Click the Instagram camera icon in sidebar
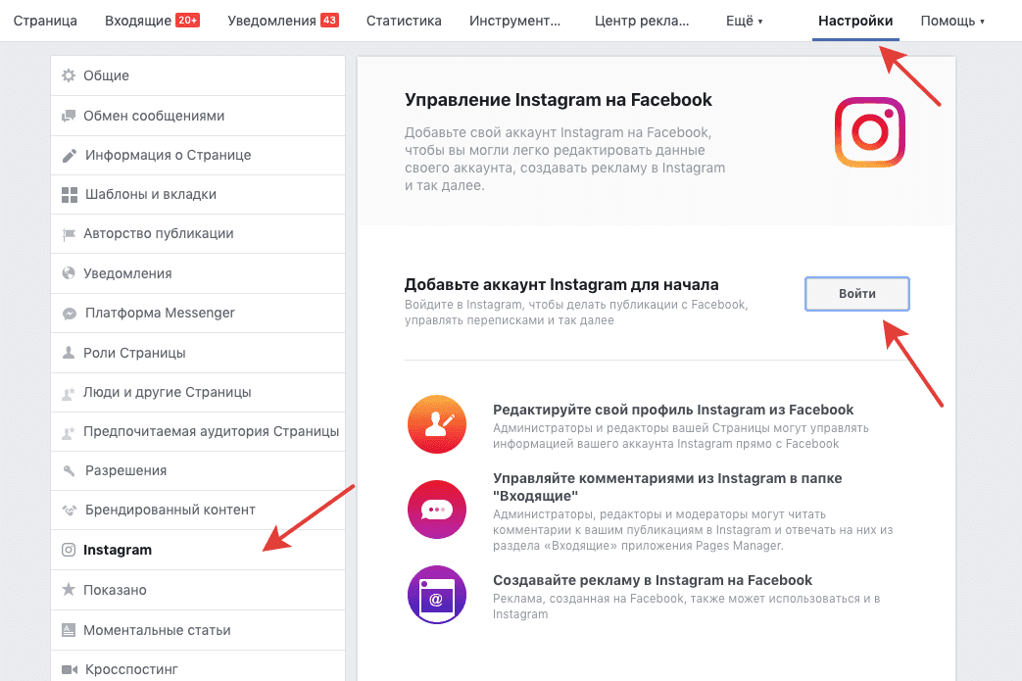The image size is (1022, 681). click(x=69, y=550)
